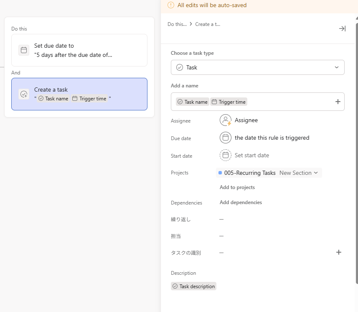Viewport: 358px width, 312px height.
Task: Click the collapse panel arrow icon
Action: (x=342, y=28)
